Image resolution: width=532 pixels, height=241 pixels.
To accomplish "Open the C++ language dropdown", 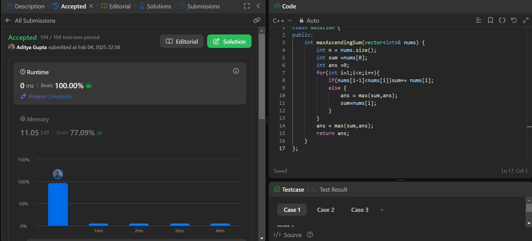I will [282, 20].
